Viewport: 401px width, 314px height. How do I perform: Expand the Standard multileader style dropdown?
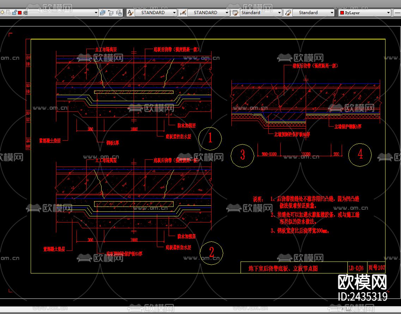coord(332,13)
